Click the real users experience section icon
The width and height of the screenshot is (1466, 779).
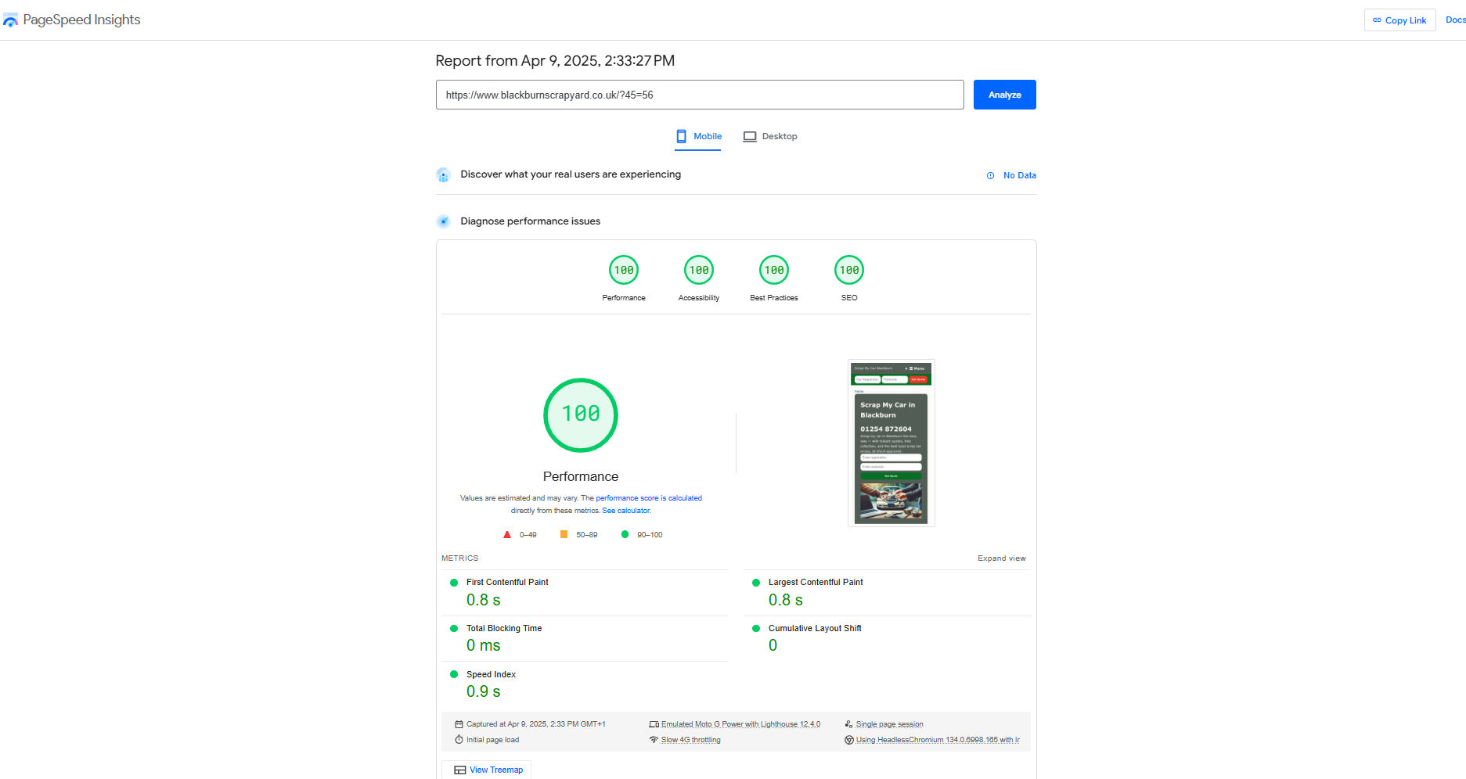[x=443, y=175]
